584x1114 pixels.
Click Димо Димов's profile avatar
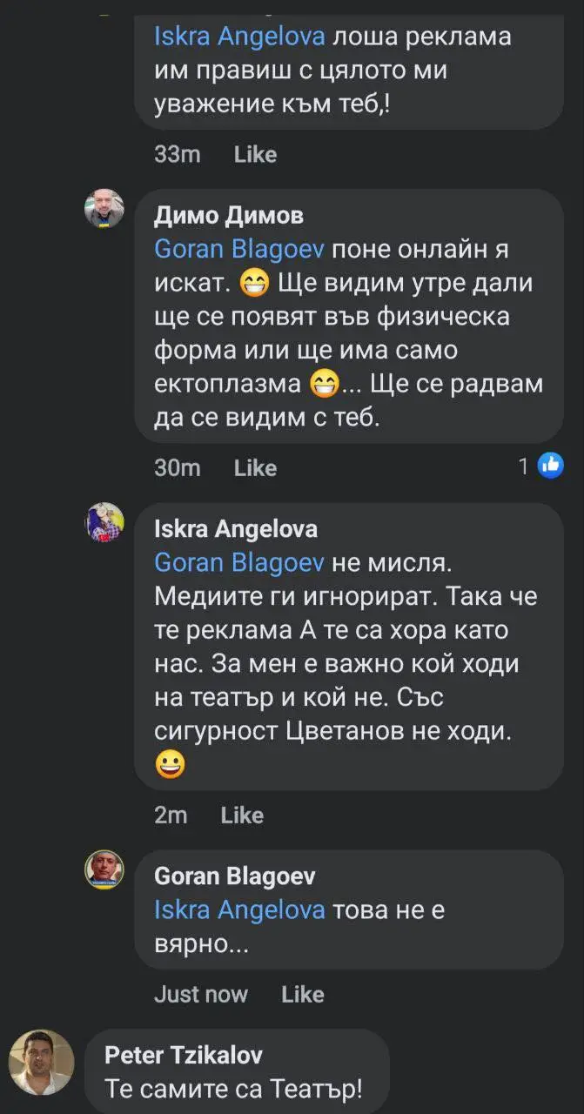(x=104, y=208)
